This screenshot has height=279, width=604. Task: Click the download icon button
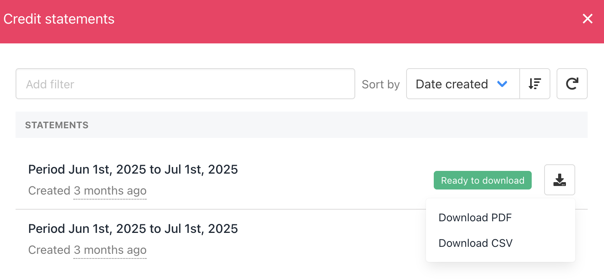click(x=559, y=180)
